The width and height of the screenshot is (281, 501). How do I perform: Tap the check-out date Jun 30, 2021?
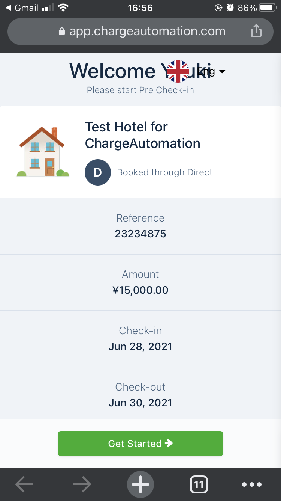pos(140,403)
